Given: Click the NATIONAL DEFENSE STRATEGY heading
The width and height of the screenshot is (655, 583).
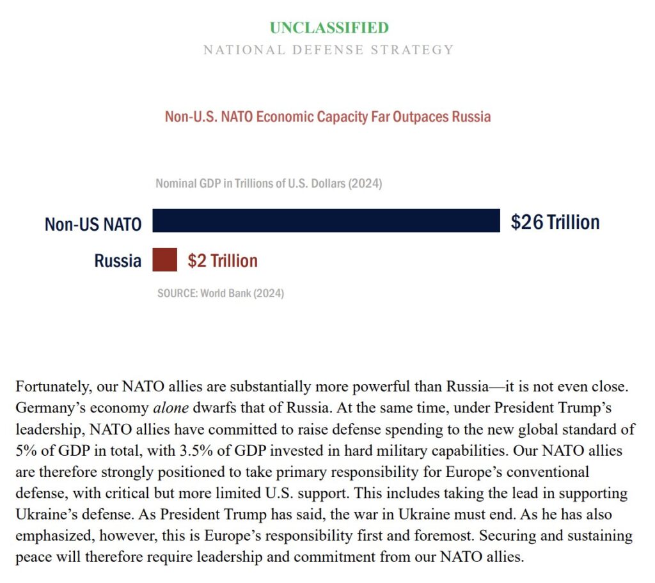Looking at the screenshot, I should coord(328,50).
